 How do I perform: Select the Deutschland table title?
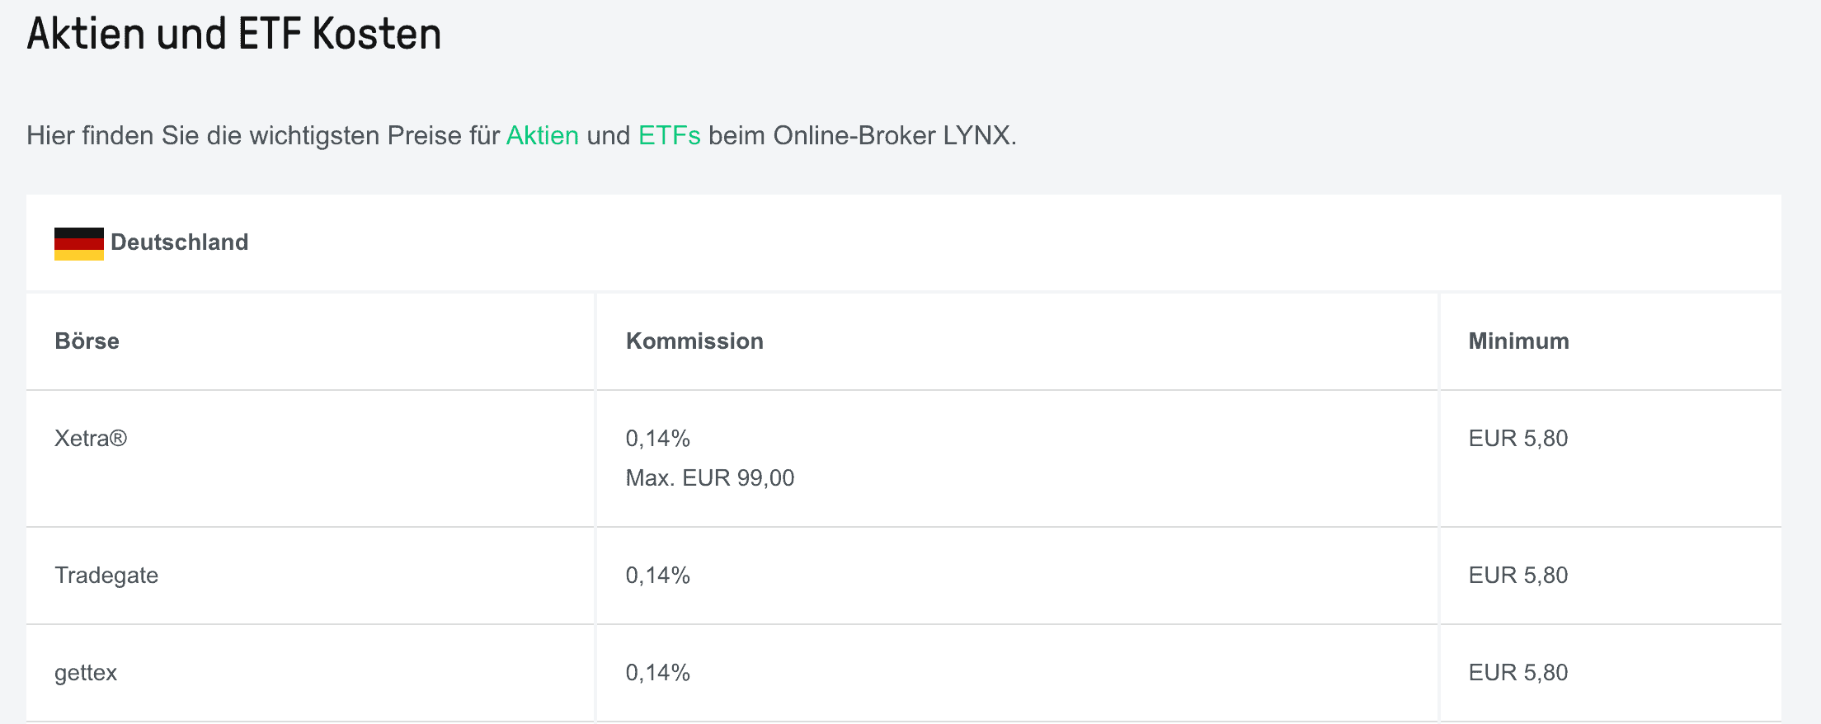[x=179, y=242]
